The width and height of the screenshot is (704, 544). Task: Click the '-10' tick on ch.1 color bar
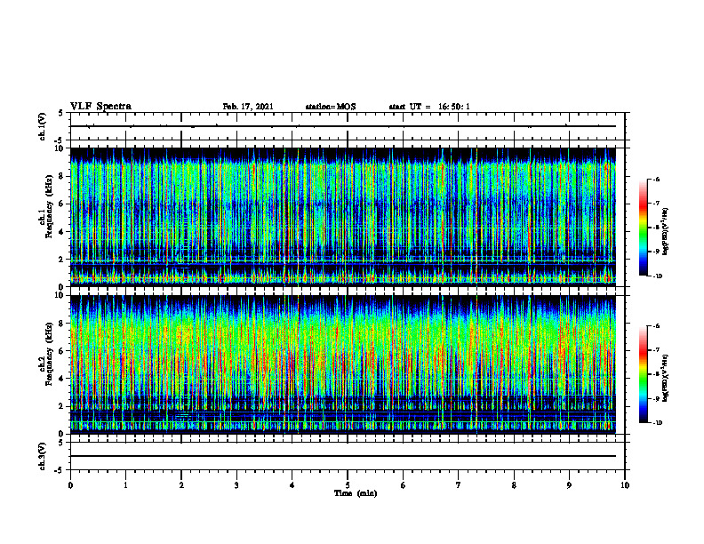658,276
